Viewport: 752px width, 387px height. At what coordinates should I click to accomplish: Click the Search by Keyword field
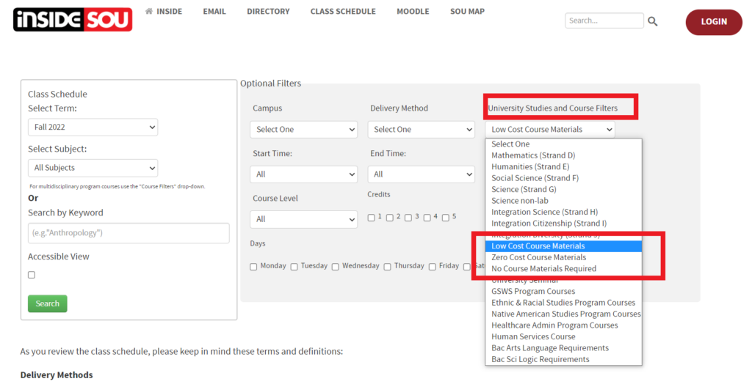[x=129, y=233]
